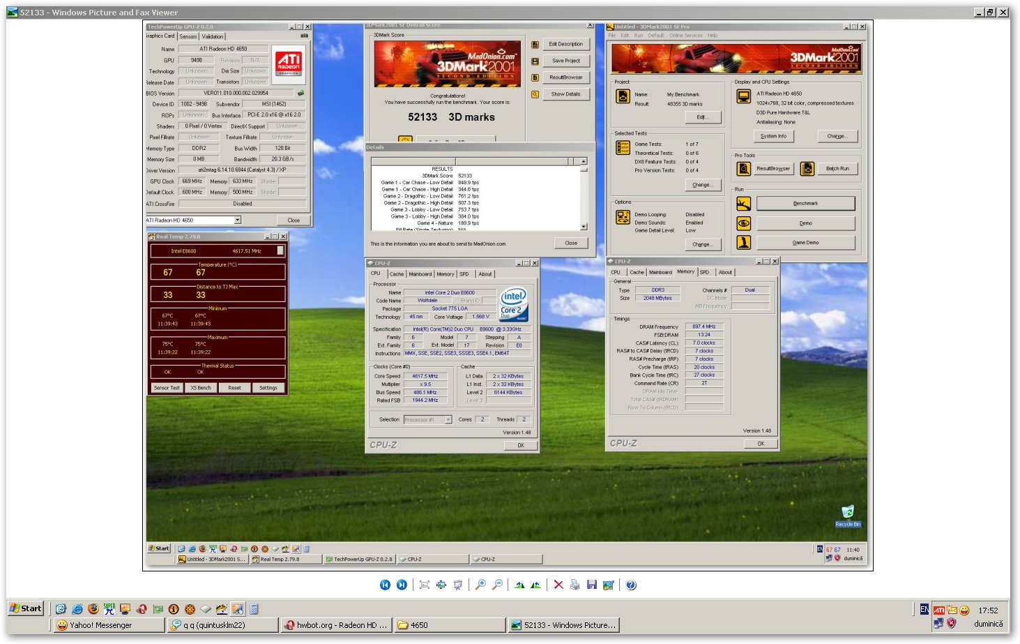Rotate the picture counterclockwise
The width and height of the screenshot is (1020, 644).
click(535, 585)
